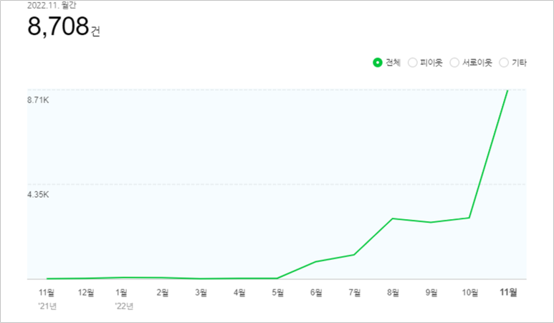Click the 2022.11. 월간 heading
Image resolution: width=554 pixels, height=323 pixels.
click(x=52, y=5)
